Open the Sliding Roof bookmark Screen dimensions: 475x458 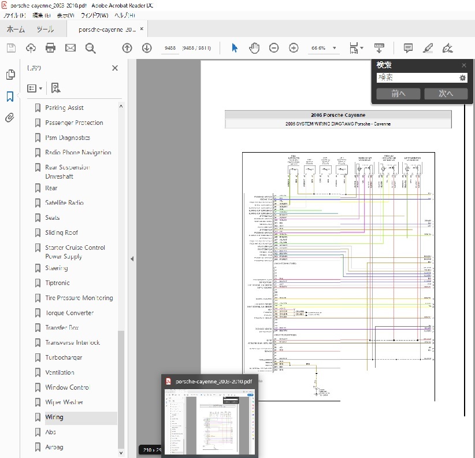(61, 232)
